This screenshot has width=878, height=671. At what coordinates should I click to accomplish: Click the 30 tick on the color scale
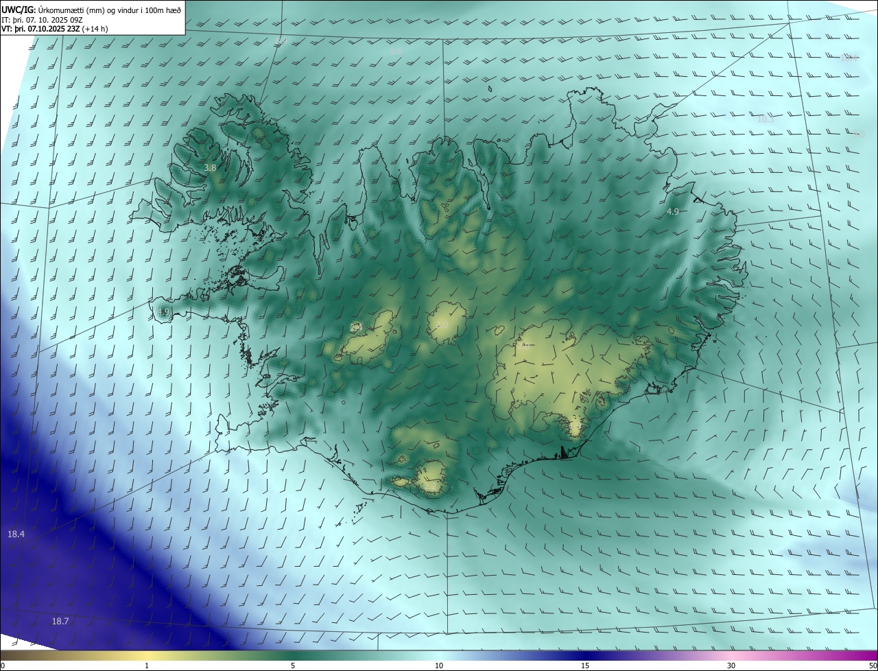731,666
